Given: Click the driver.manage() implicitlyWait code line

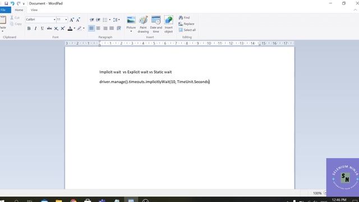Looking at the screenshot, I should pos(155,82).
